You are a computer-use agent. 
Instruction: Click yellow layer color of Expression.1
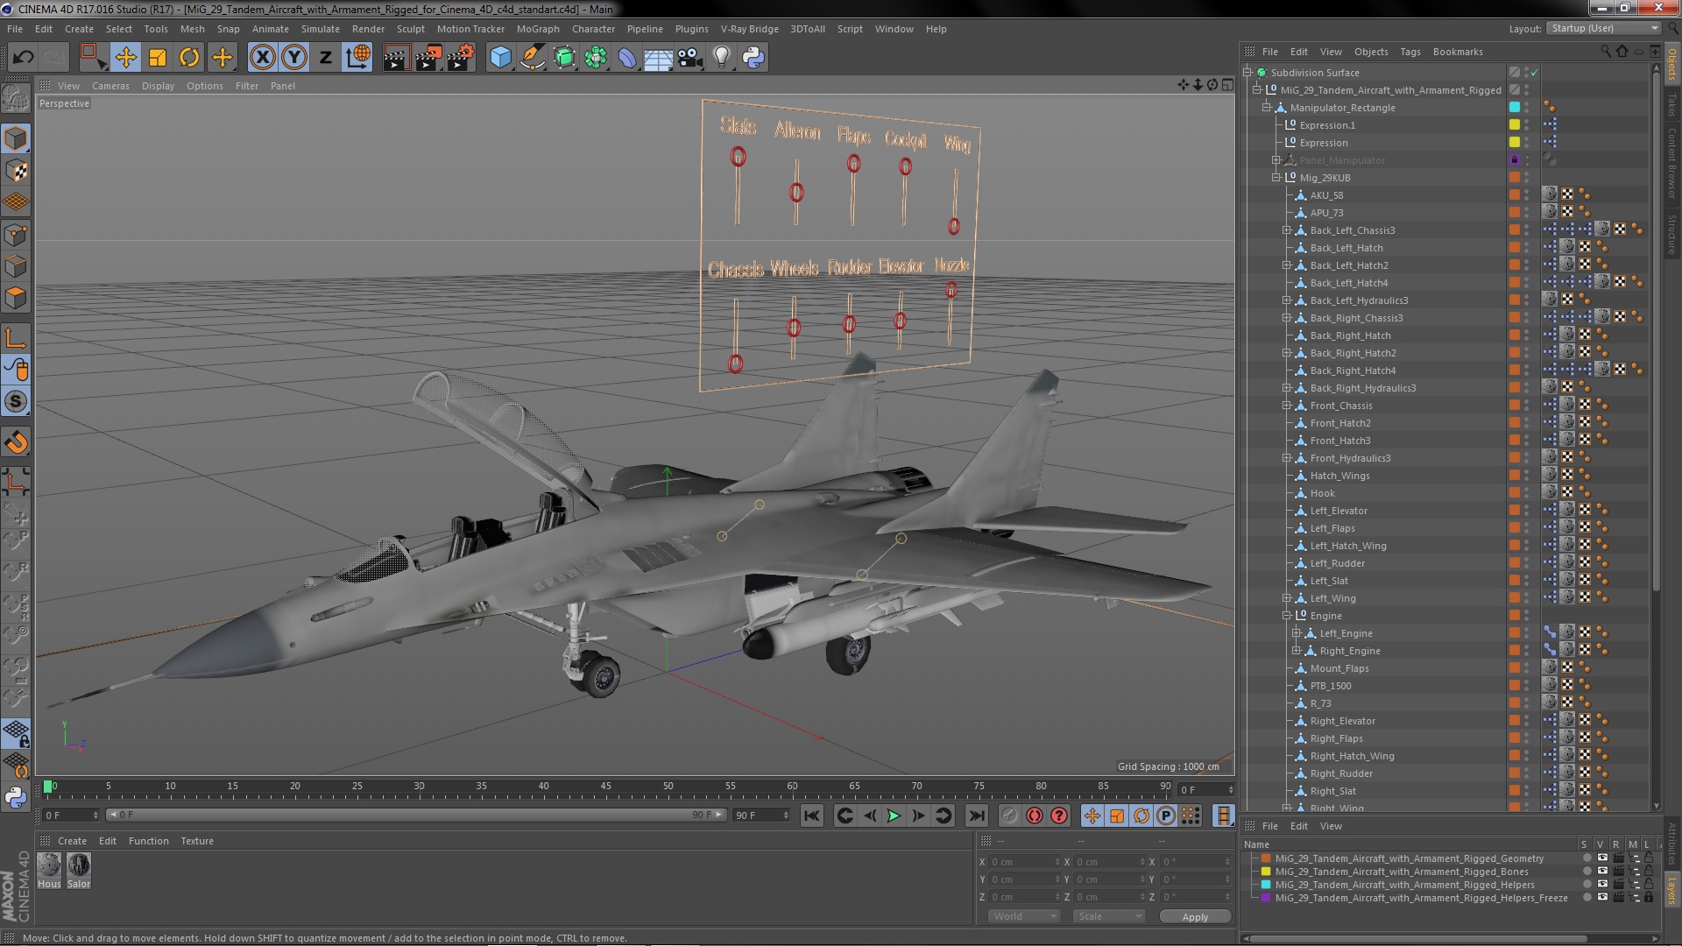pyautogui.click(x=1514, y=125)
